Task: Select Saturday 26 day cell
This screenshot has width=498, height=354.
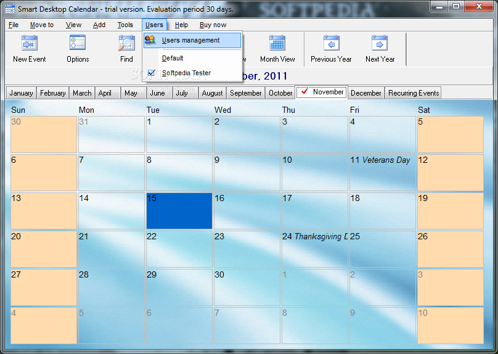Action: [451, 249]
